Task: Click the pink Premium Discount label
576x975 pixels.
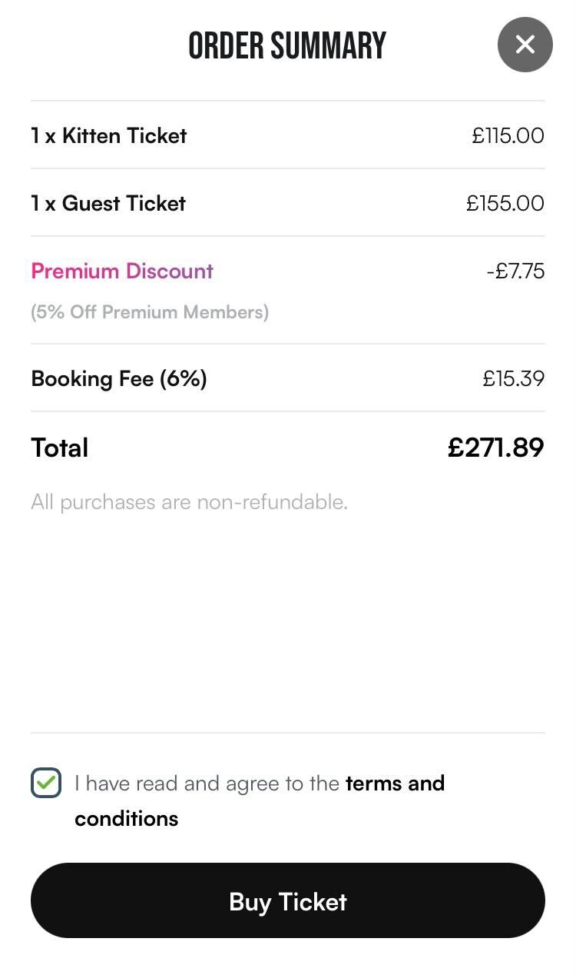Action: [122, 271]
